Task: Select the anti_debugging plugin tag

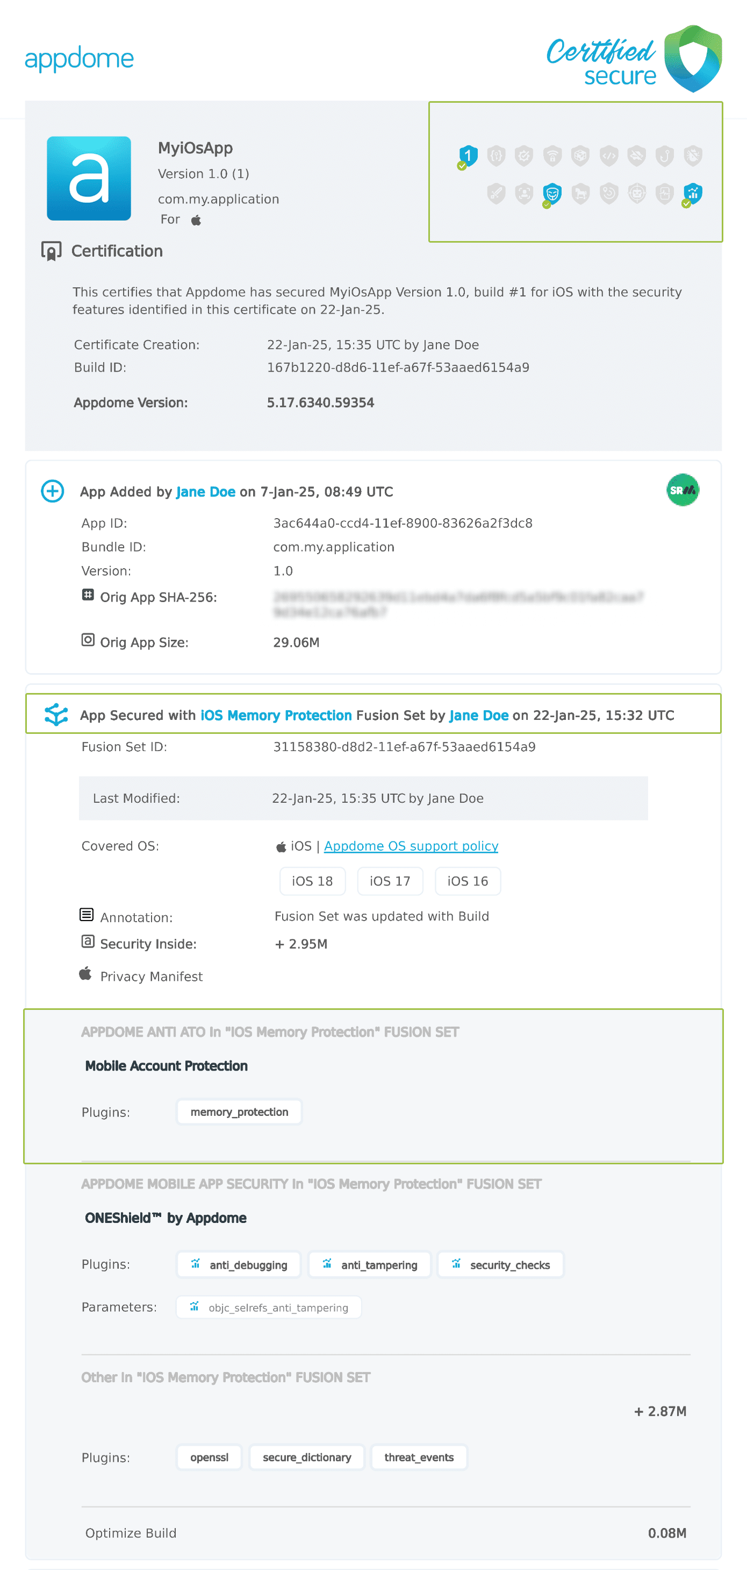Action: pyautogui.click(x=239, y=1264)
